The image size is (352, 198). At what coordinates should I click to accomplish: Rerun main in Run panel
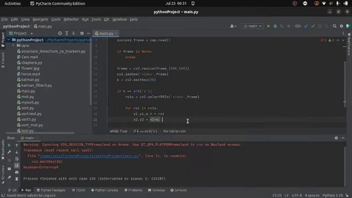pyautogui.click(x=9, y=145)
